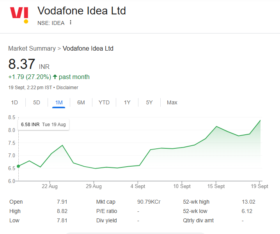280x234 pixels.
Task: Click the chart peak near 15 Sept
Action: (217, 127)
